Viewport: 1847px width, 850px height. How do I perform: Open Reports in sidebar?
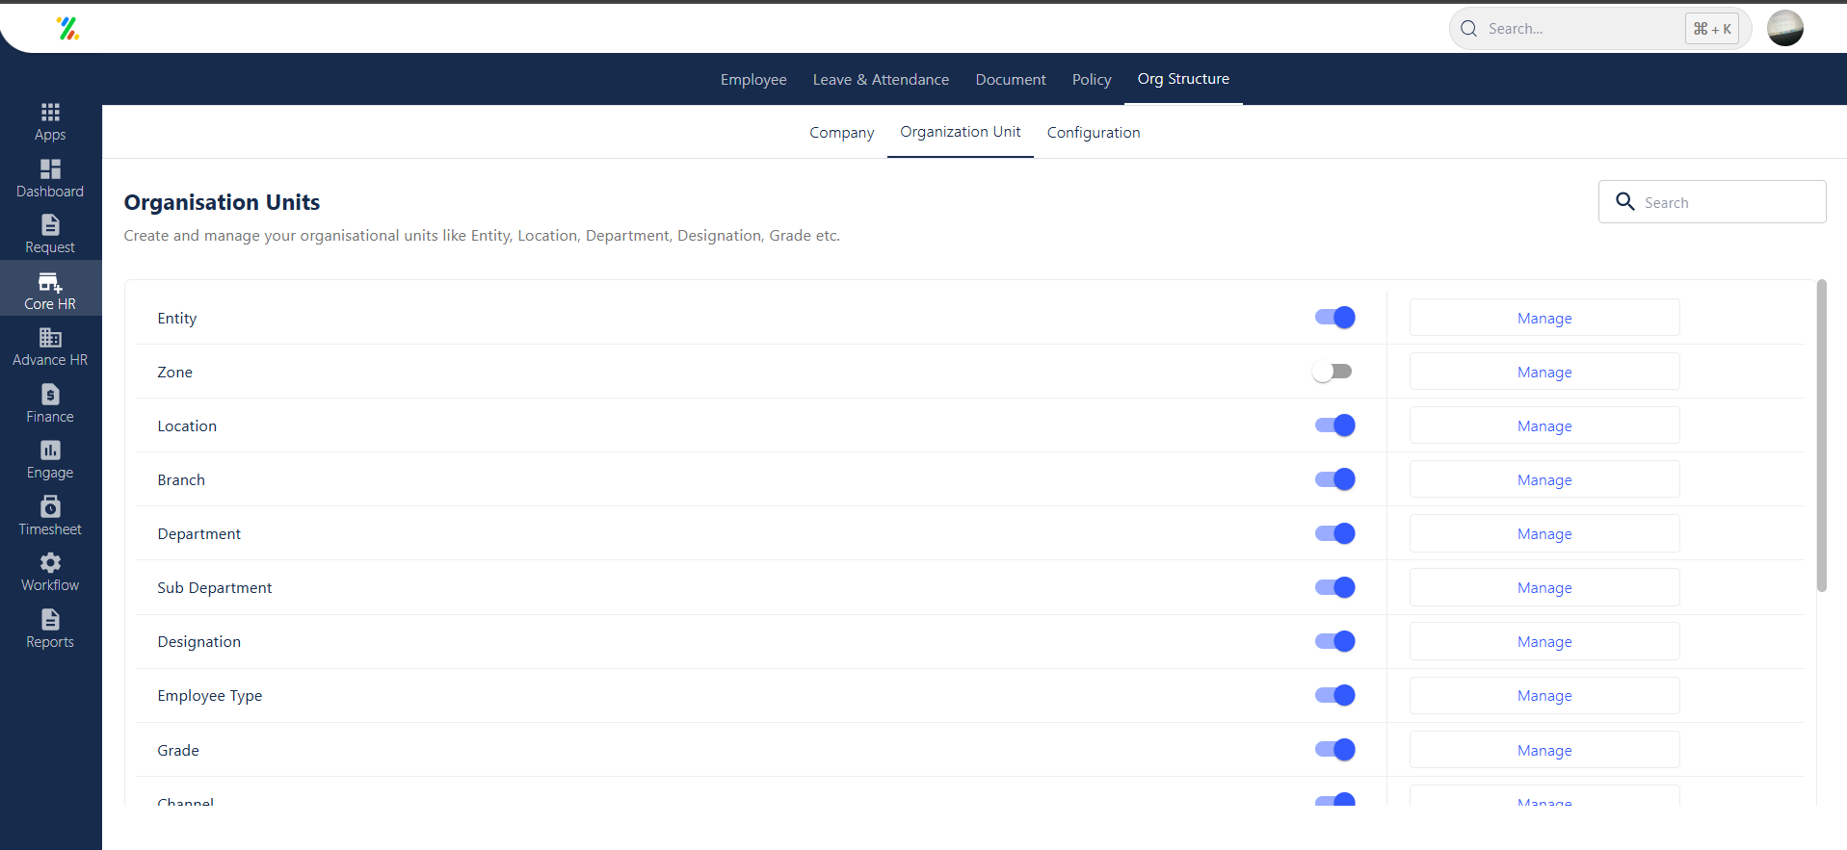point(50,629)
